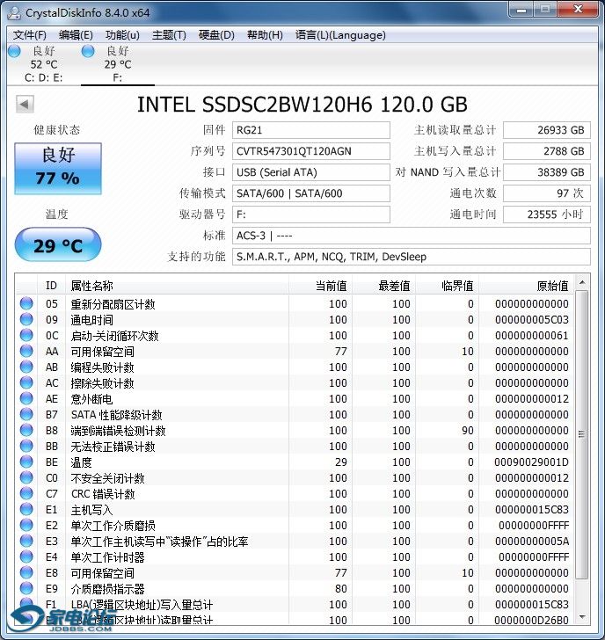
Task: Click the 当前值 column header
Action: click(x=320, y=286)
